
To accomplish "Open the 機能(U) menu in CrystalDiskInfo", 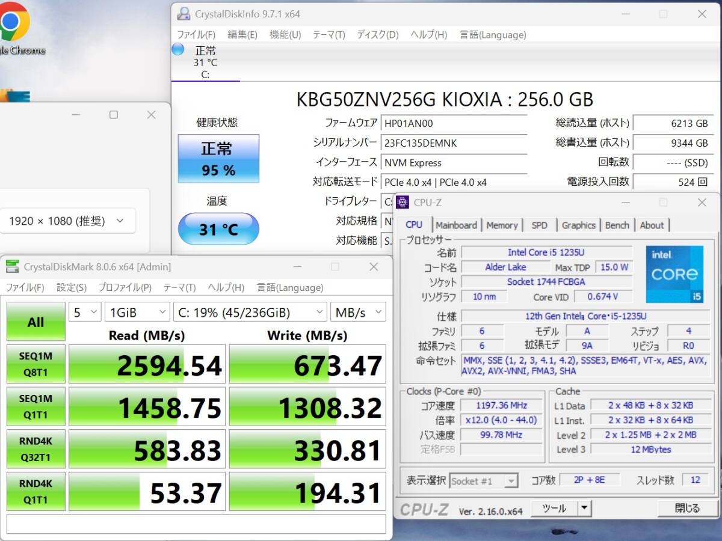I will pos(285,35).
